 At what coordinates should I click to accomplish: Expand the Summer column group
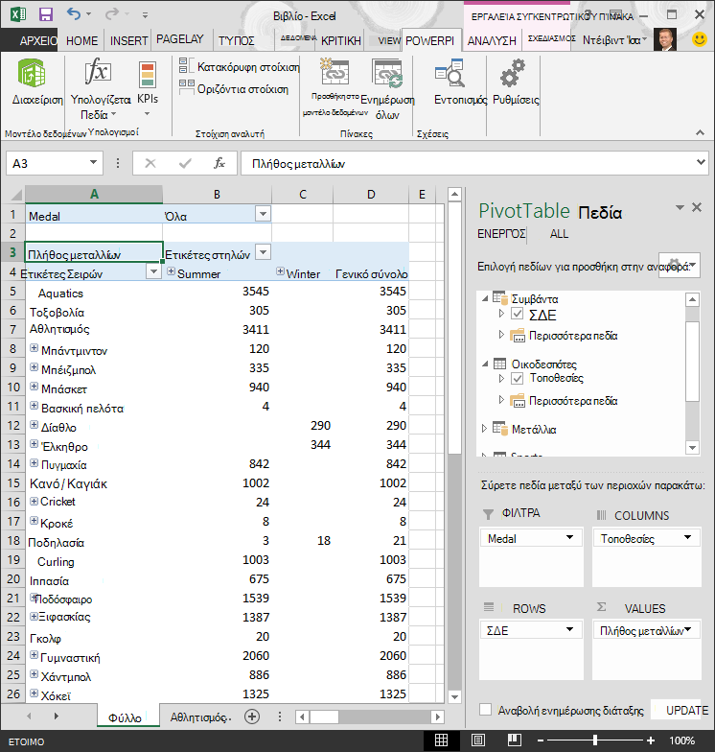(x=171, y=271)
